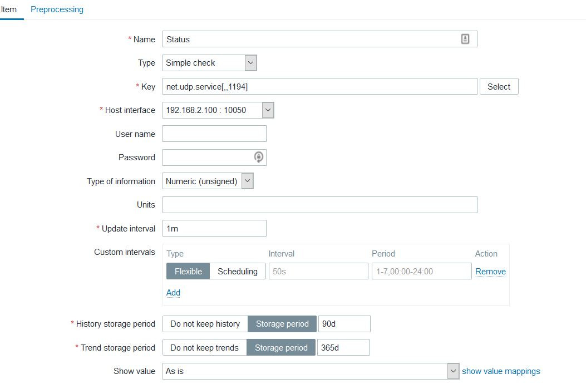This screenshot has width=586, height=384.
Task: Click the password manager icon in Password field
Action: (x=259, y=157)
